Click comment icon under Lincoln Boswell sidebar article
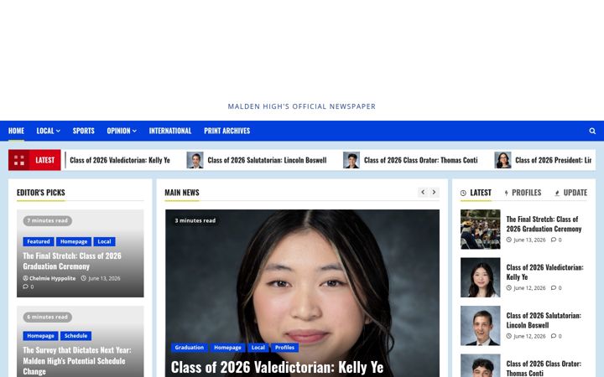This screenshot has height=377, width=604. pos(554,336)
